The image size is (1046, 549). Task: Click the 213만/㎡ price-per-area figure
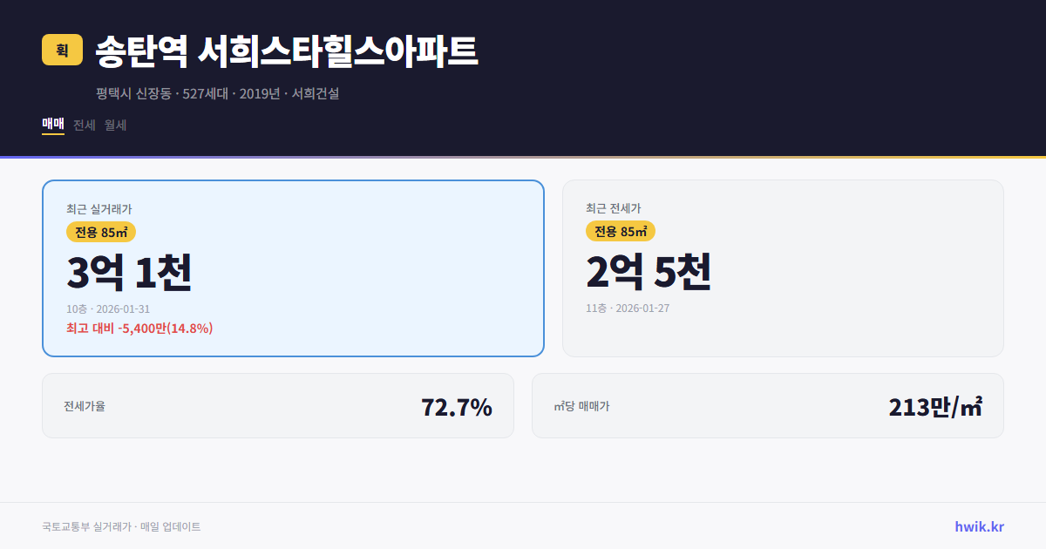click(935, 405)
